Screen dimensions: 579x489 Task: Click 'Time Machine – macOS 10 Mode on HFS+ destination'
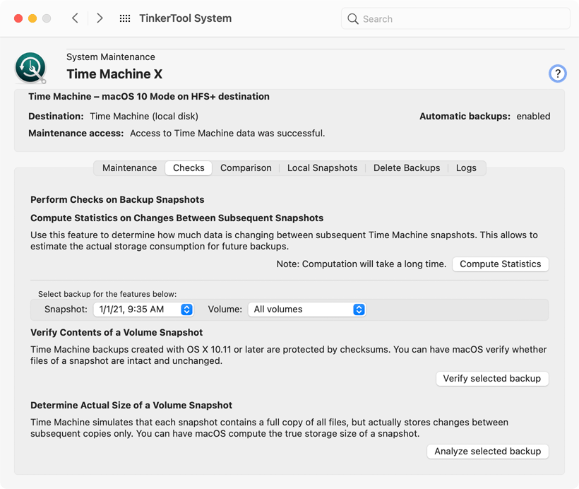(149, 97)
